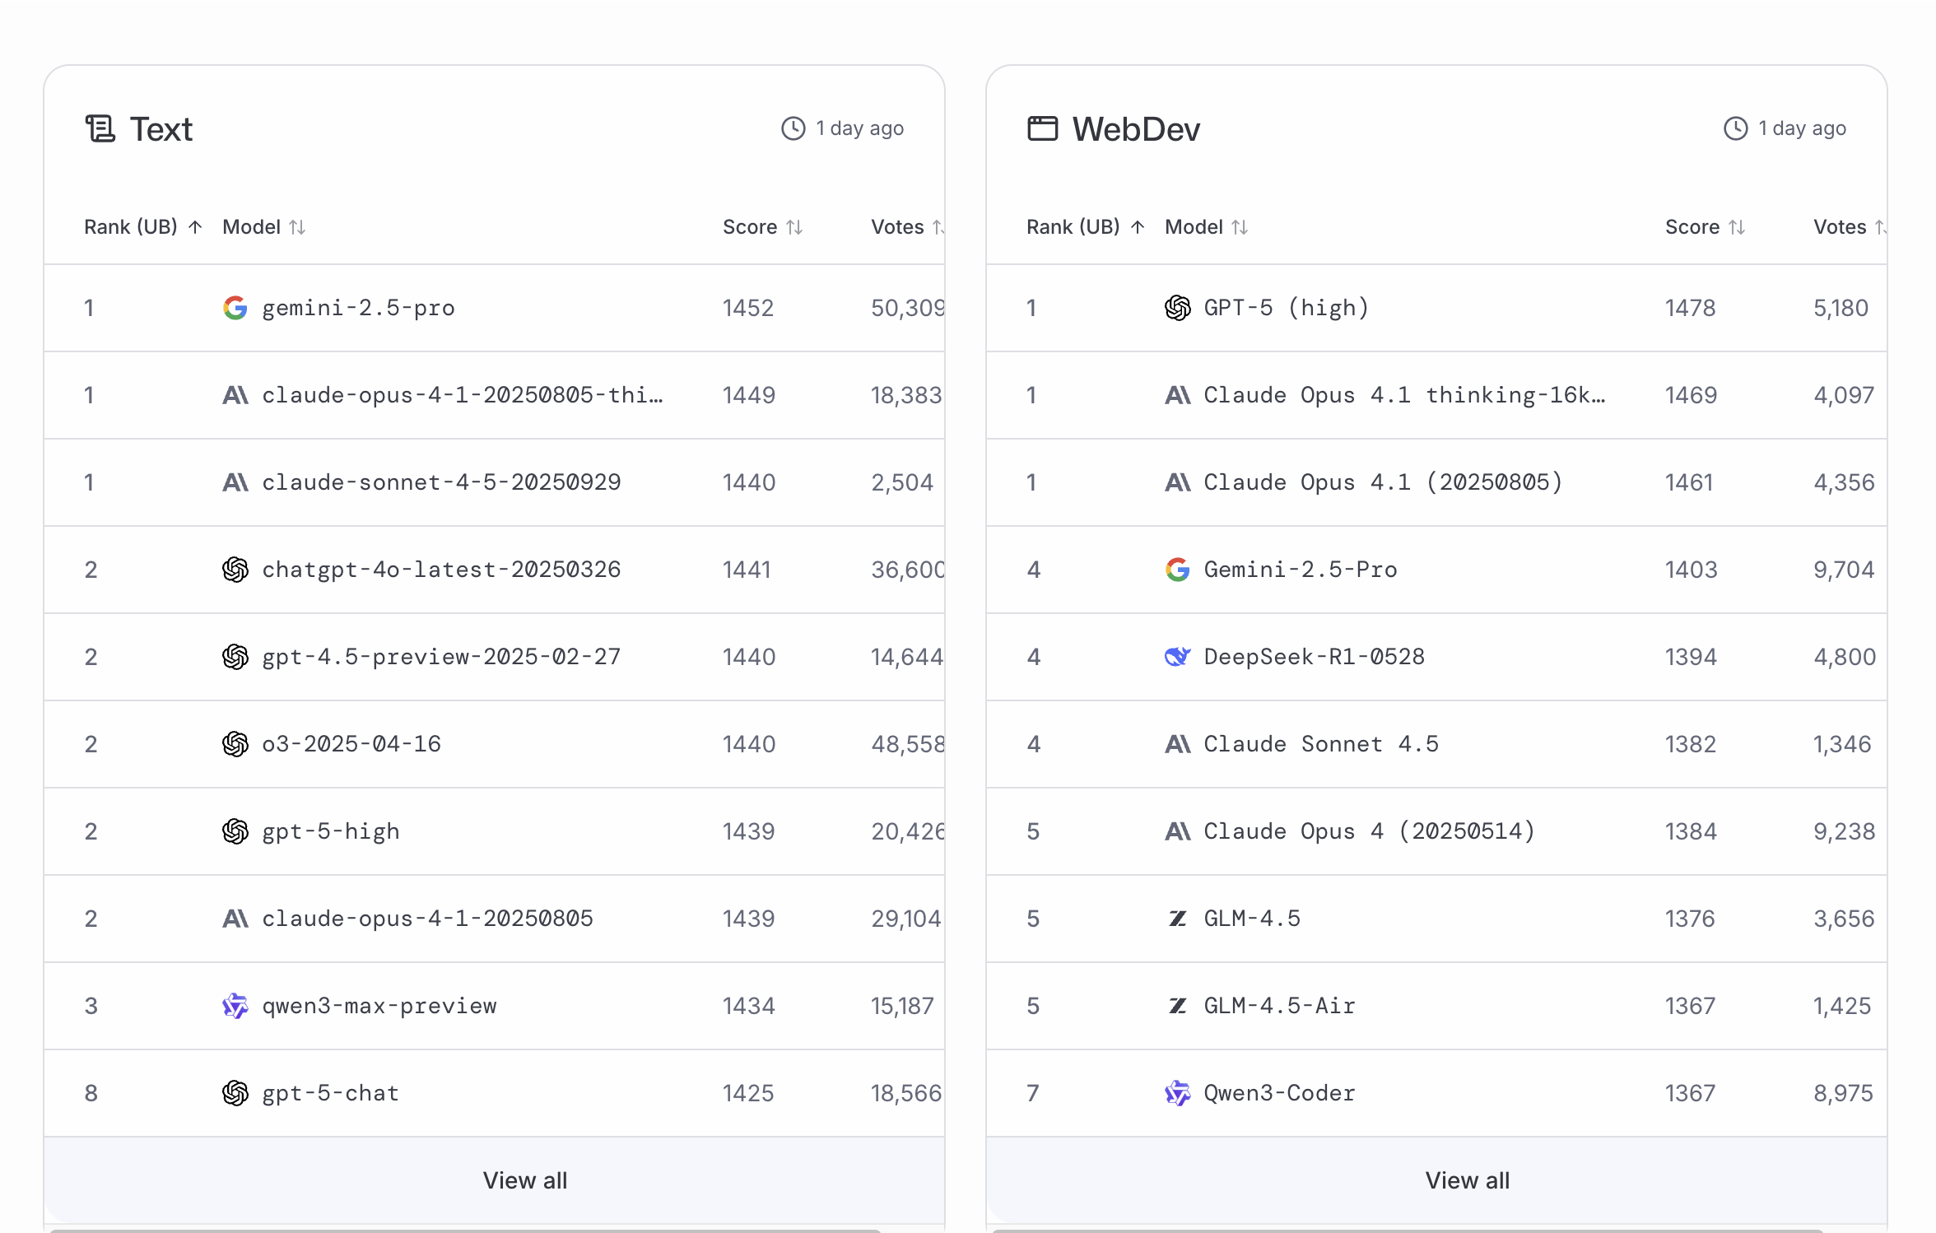The height and width of the screenshot is (1233, 1936).
Task: Open View all under WebDev leaderboard
Action: [1467, 1180]
